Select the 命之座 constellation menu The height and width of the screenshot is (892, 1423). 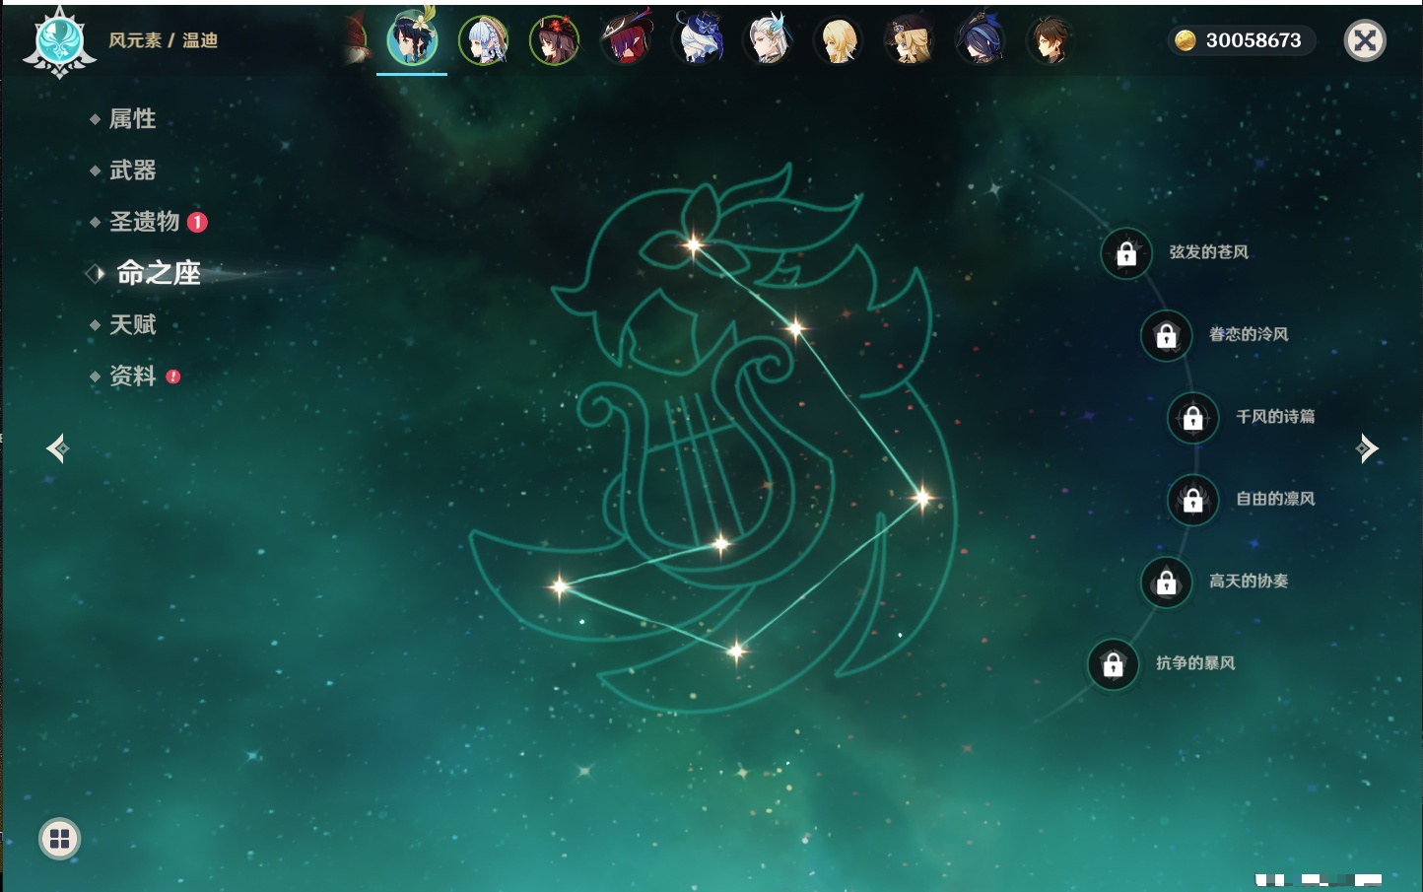click(x=158, y=273)
